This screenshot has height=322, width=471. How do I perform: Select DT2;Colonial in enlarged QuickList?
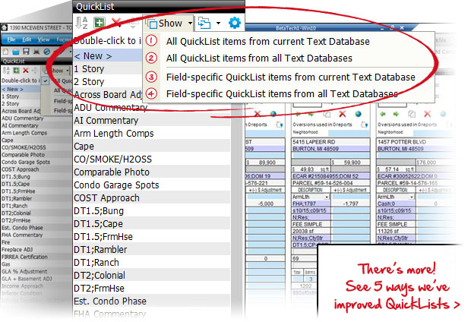(x=152, y=276)
